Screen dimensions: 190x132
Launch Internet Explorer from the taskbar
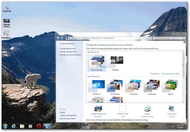coord(14,126)
